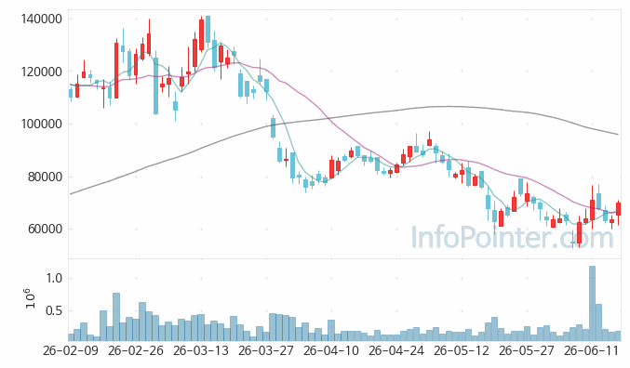Viewport: 630px width, 368px height.
Task: Click the 26-03-13 date label
Action: pyautogui.click(x=201, y=350)
